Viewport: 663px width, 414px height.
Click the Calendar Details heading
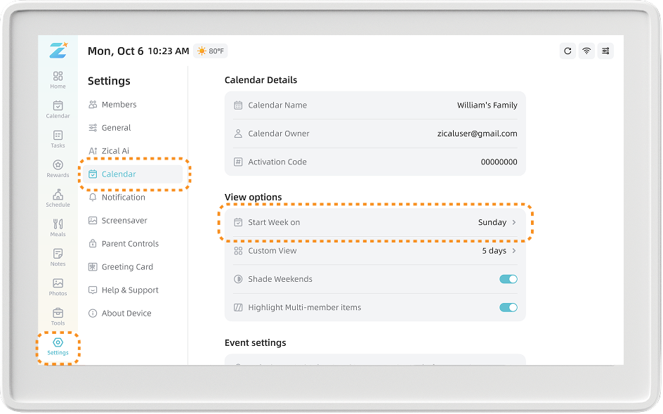(261, 80)
